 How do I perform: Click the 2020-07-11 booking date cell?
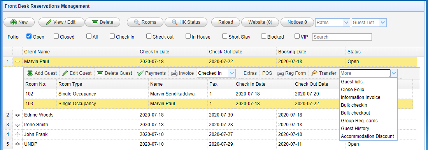[x=310, y=144]
